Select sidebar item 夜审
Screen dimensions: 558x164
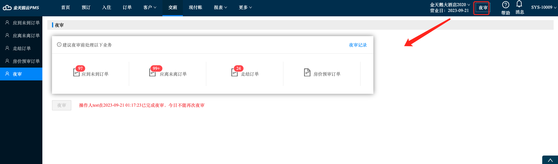21,74
